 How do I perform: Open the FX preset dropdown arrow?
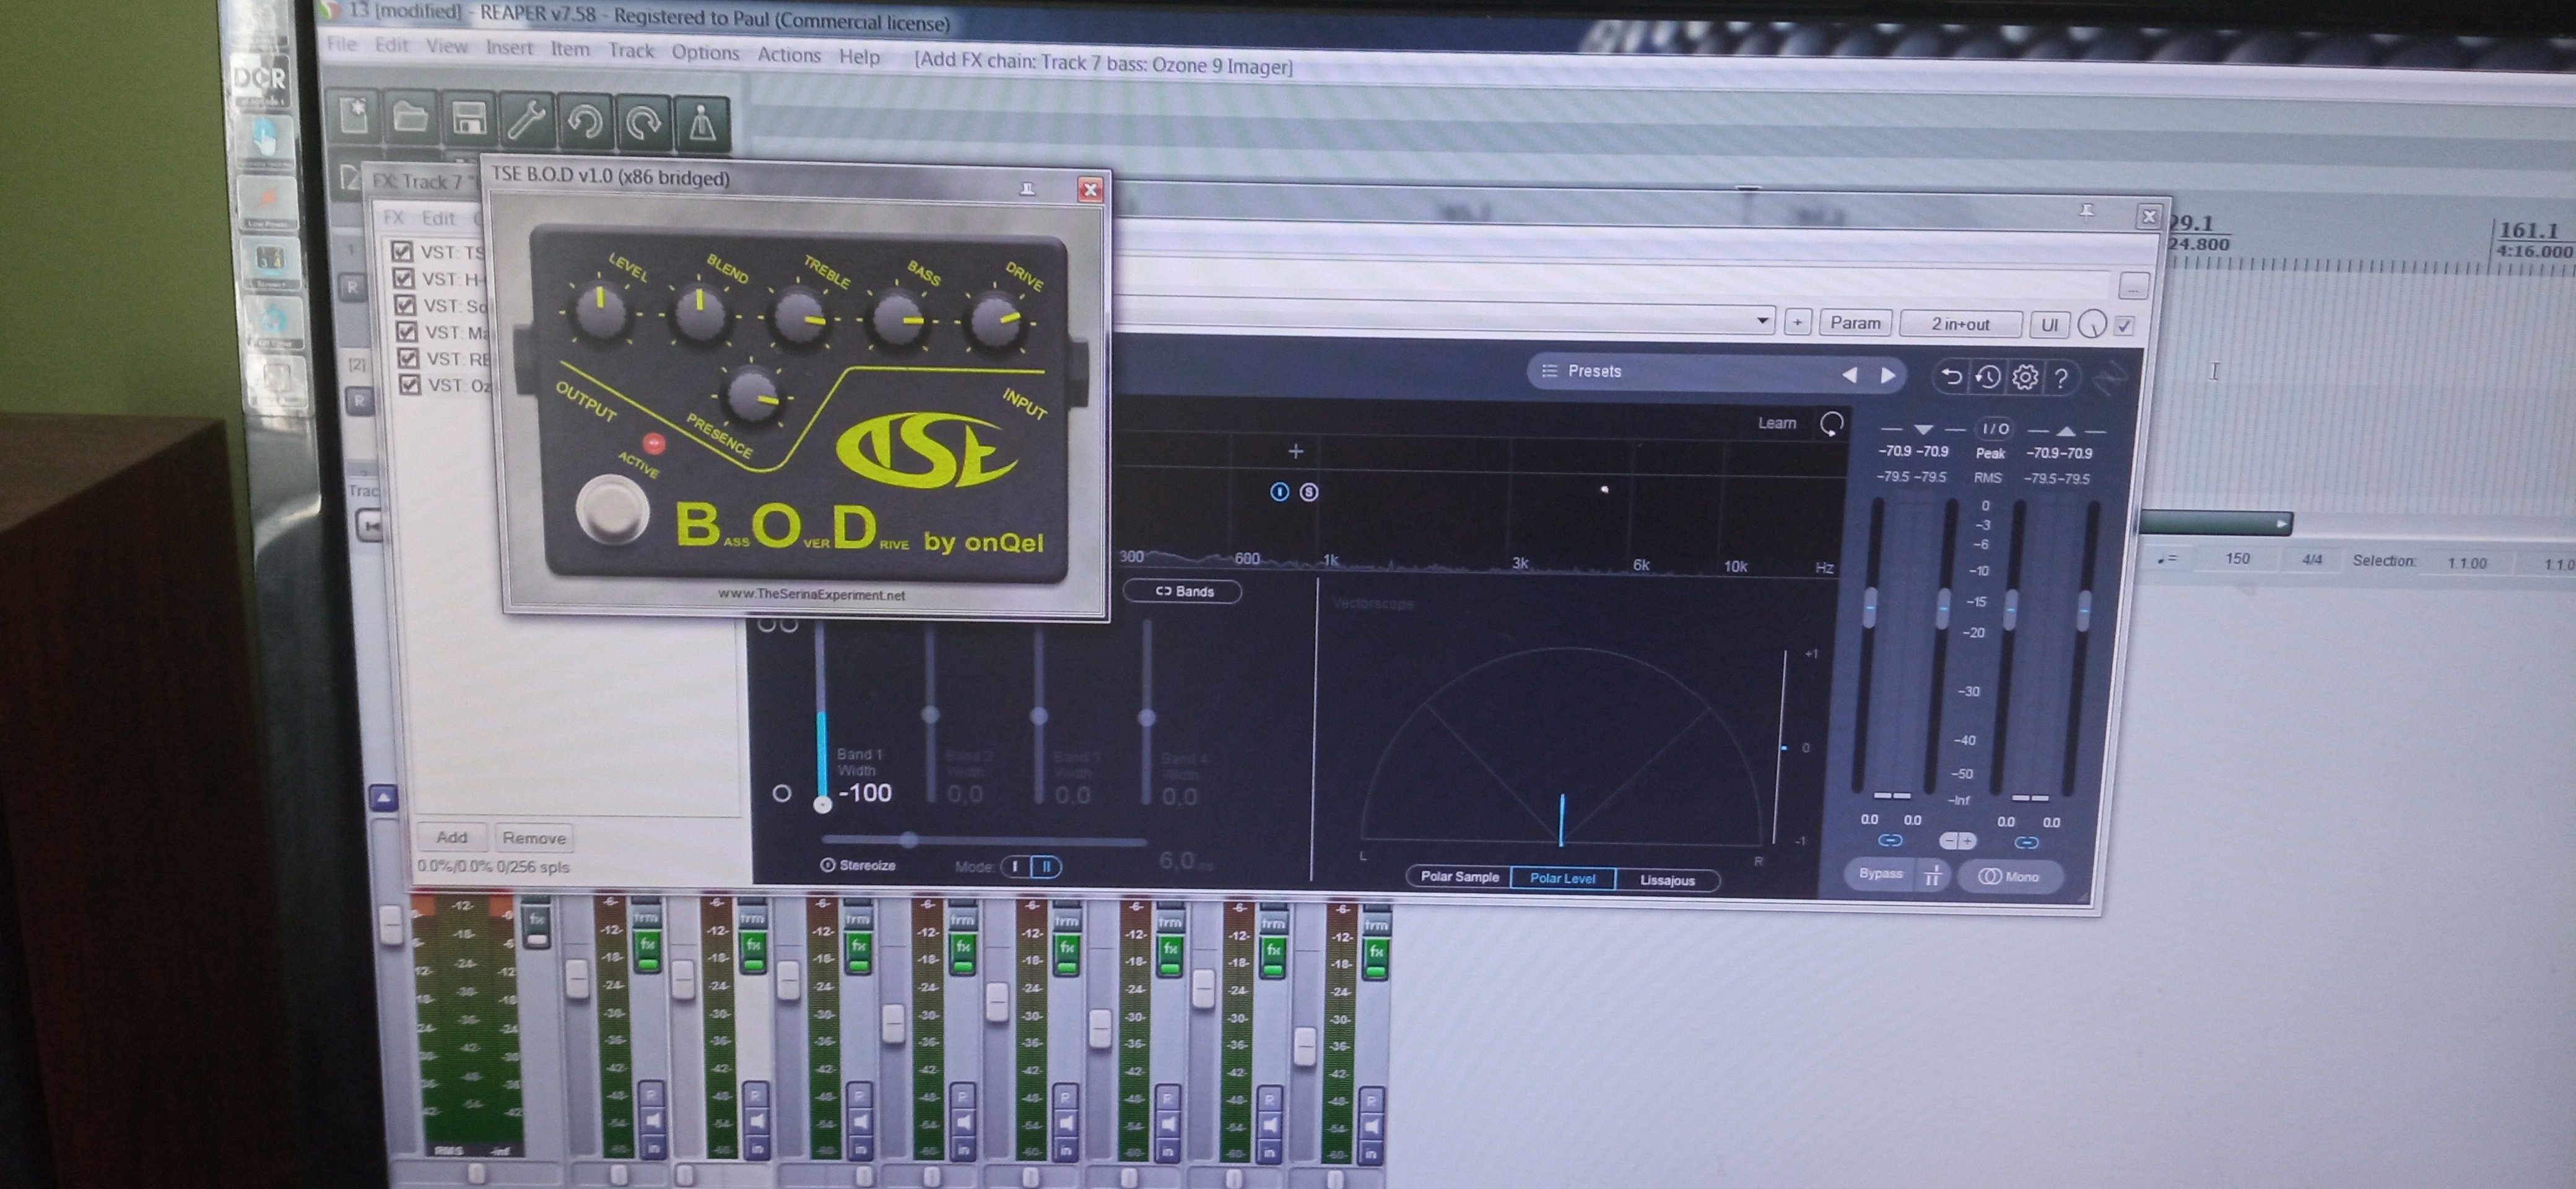pyautogui.click(x=1762, y=321)
